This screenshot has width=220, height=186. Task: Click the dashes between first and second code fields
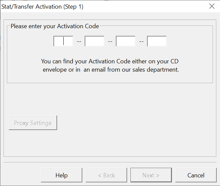point(79,41)
